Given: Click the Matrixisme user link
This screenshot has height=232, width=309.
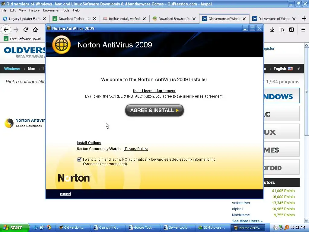Looking at the screenshot, I should coord(241,215).
